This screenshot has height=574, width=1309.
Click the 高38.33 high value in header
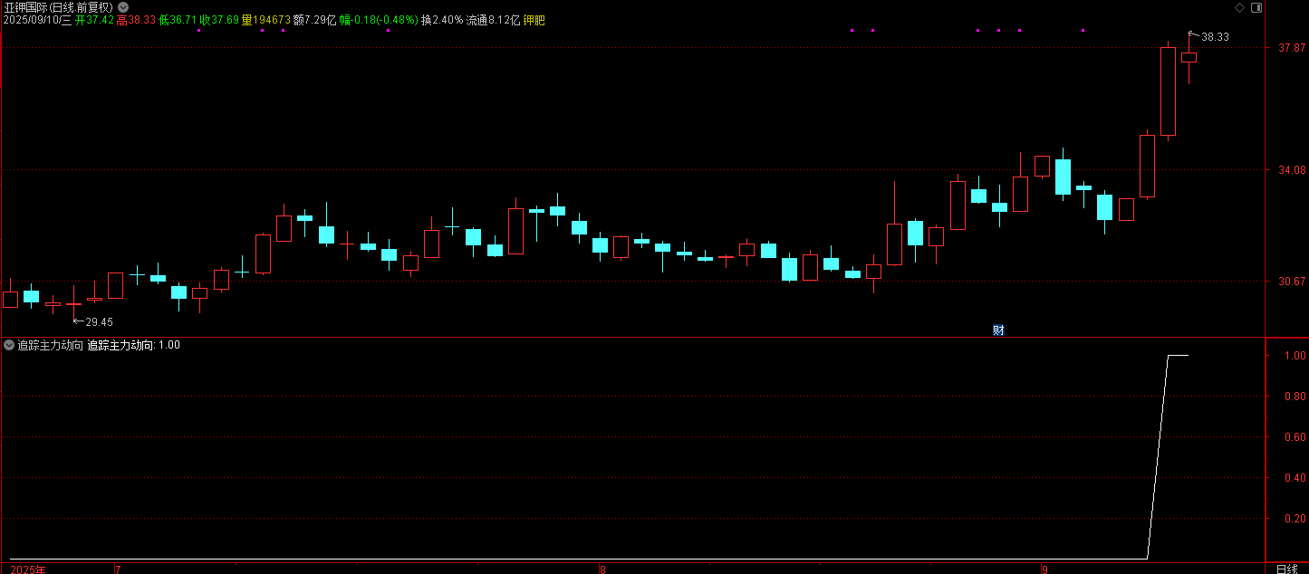[136, 20]
